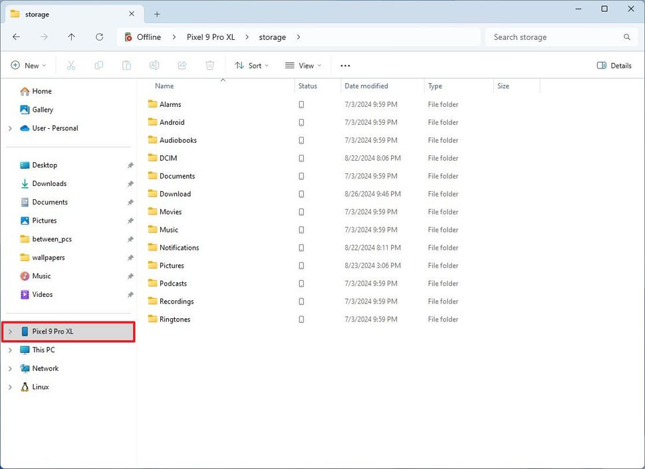This screenshot has height=469, width=645.
Task: Select the Copy icon in the toolbar
Action: (x=99, y=65)
